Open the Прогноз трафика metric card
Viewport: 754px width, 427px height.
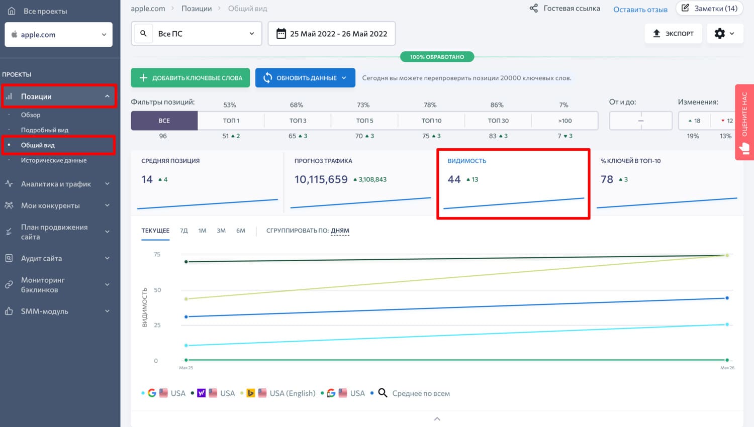click(359, 181)
